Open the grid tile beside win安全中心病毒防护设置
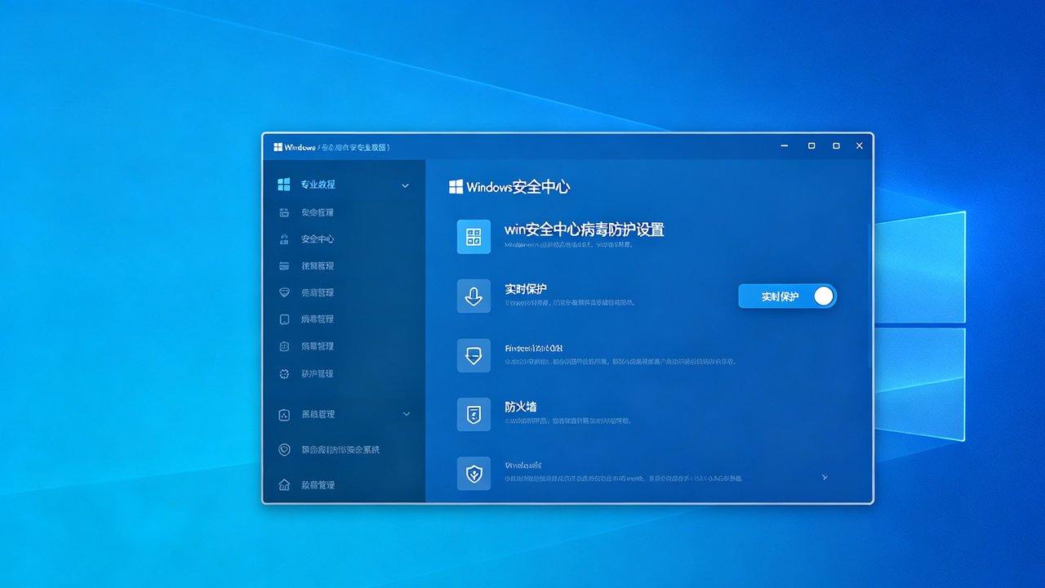 (474, 237)
